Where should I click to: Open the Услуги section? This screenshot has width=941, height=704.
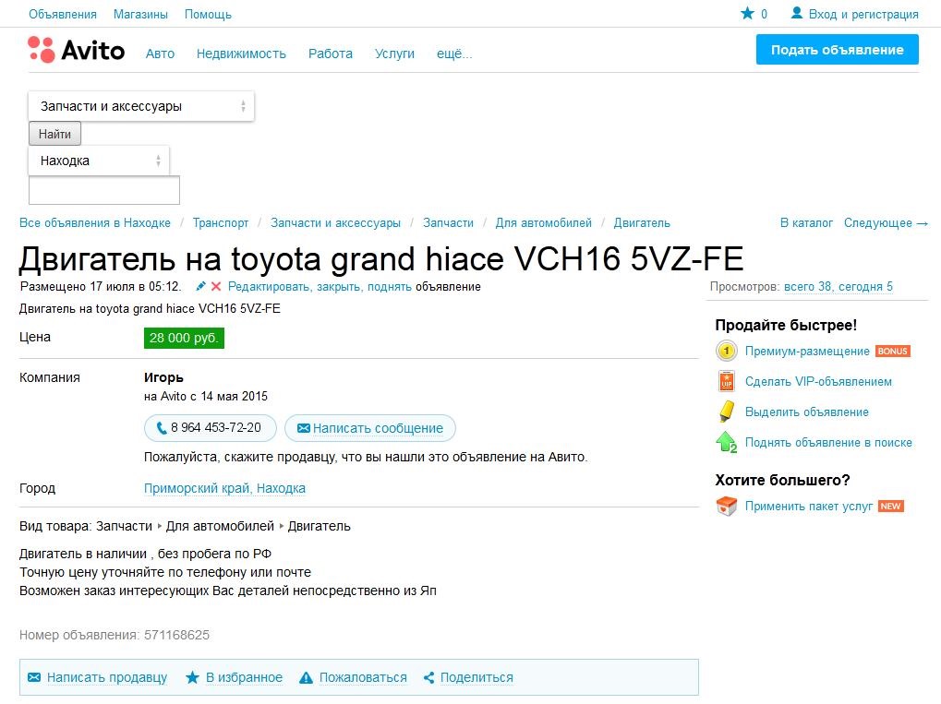[394, 54]
